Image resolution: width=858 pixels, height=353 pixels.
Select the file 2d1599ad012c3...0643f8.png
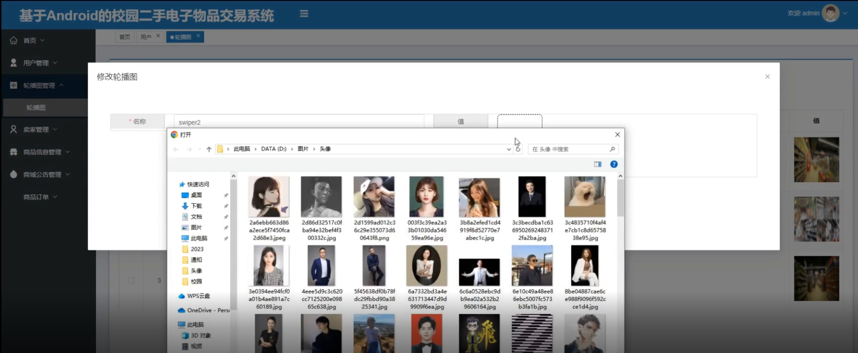tap(374, 208)
